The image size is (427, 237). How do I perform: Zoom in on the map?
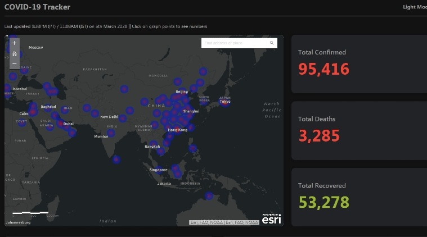pyautogui.click(x=14, y=43)
